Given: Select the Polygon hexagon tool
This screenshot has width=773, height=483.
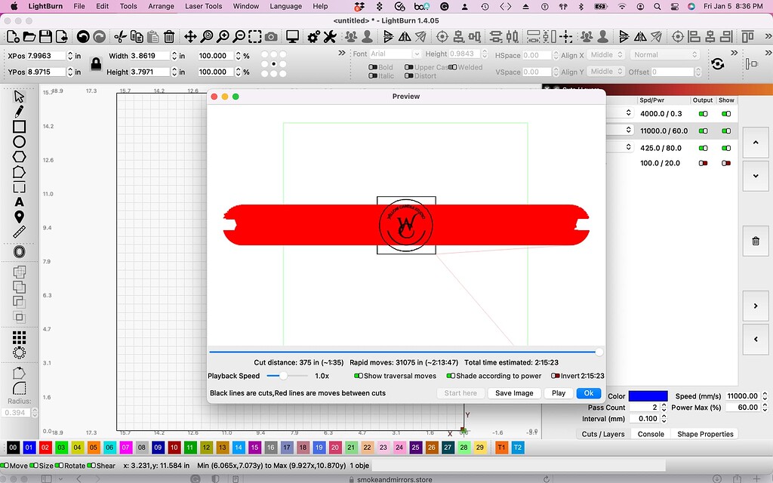Looking at the screenshot, I should point(19,157).
